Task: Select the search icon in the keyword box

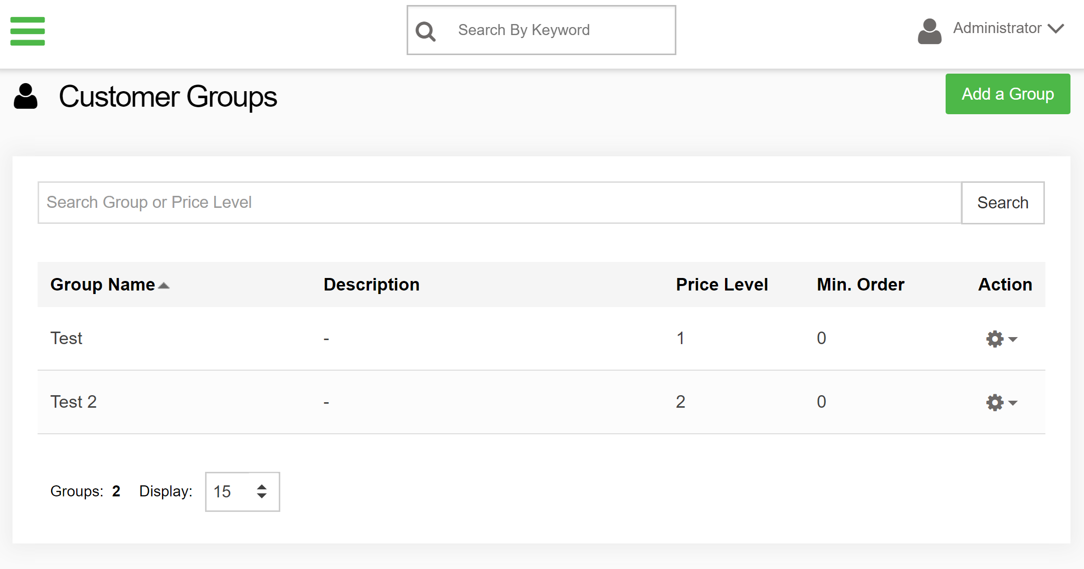Action: click(x=425, y=30)
